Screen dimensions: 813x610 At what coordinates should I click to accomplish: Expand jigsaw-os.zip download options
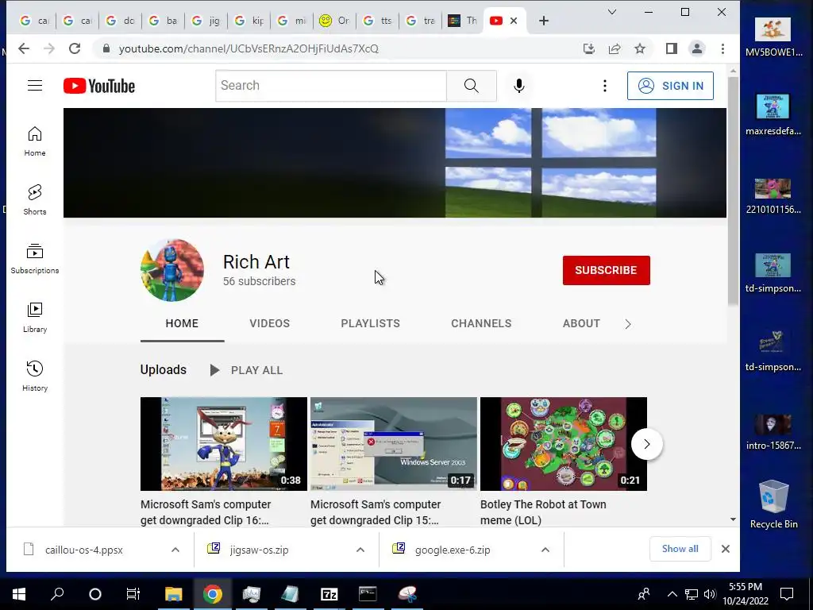coord(360,550)
